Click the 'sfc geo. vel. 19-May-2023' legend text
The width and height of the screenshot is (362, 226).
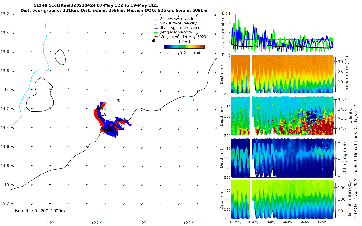pos(183,37)
